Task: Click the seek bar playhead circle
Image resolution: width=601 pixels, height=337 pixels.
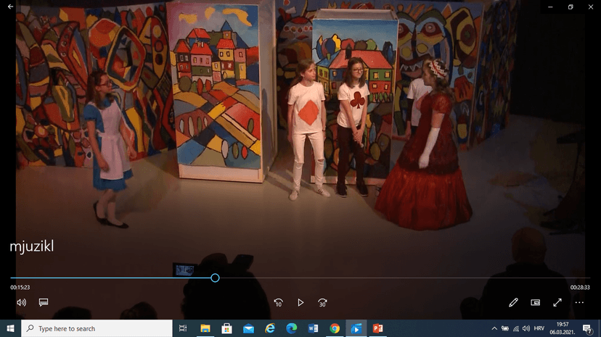Action: 215,278
